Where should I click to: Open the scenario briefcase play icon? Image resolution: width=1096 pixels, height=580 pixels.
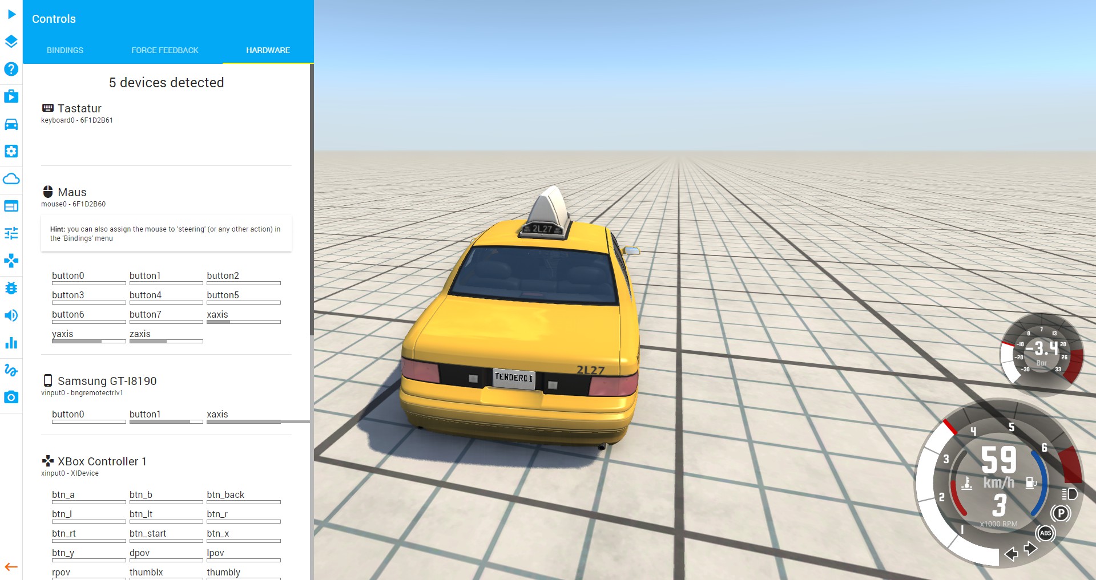coord(11,96)
